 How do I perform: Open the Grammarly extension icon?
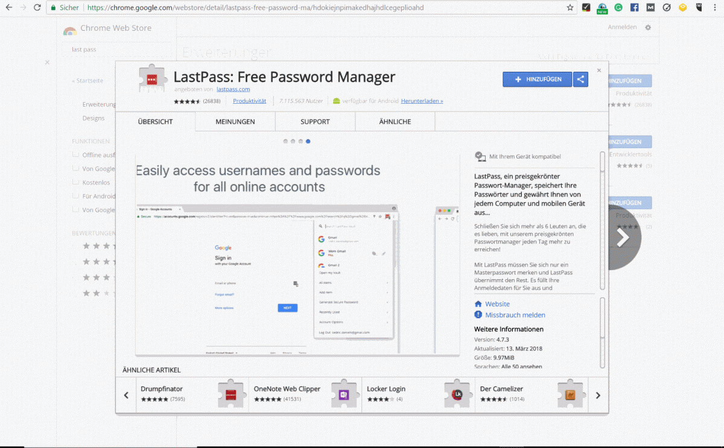point(618,8)
